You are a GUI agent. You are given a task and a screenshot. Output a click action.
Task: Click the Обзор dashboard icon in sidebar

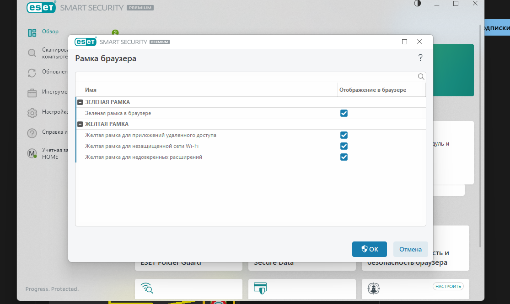32,33
